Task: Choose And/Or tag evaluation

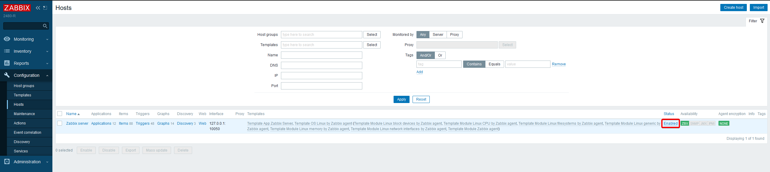Action: tap(426, 55)
